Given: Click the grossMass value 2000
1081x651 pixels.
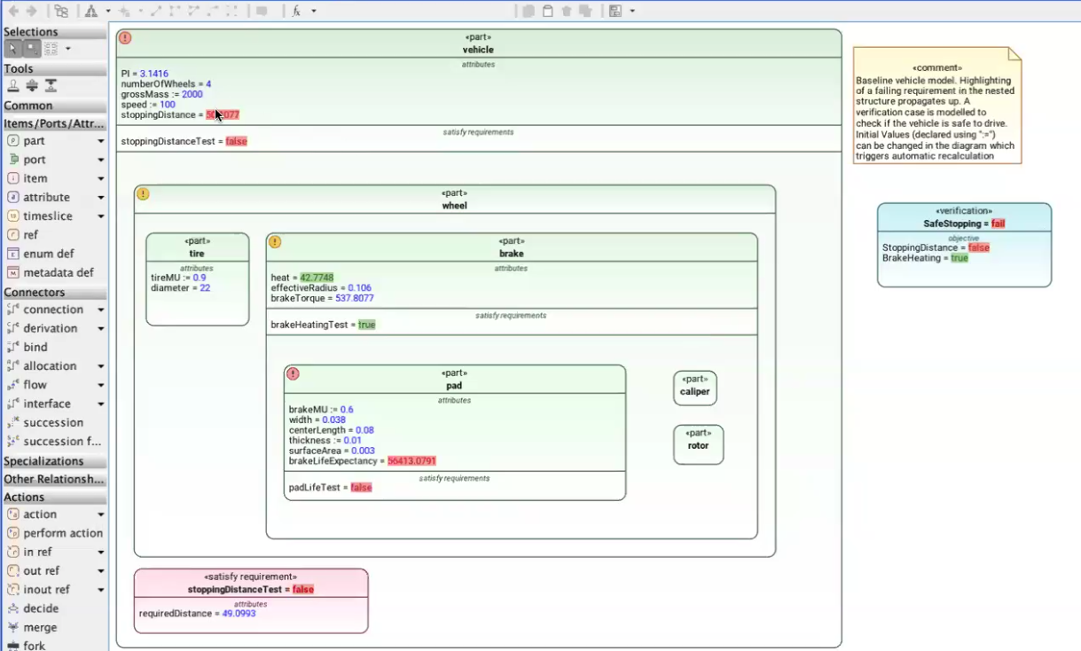Looking at the screenshot, I should pos(192,94).
